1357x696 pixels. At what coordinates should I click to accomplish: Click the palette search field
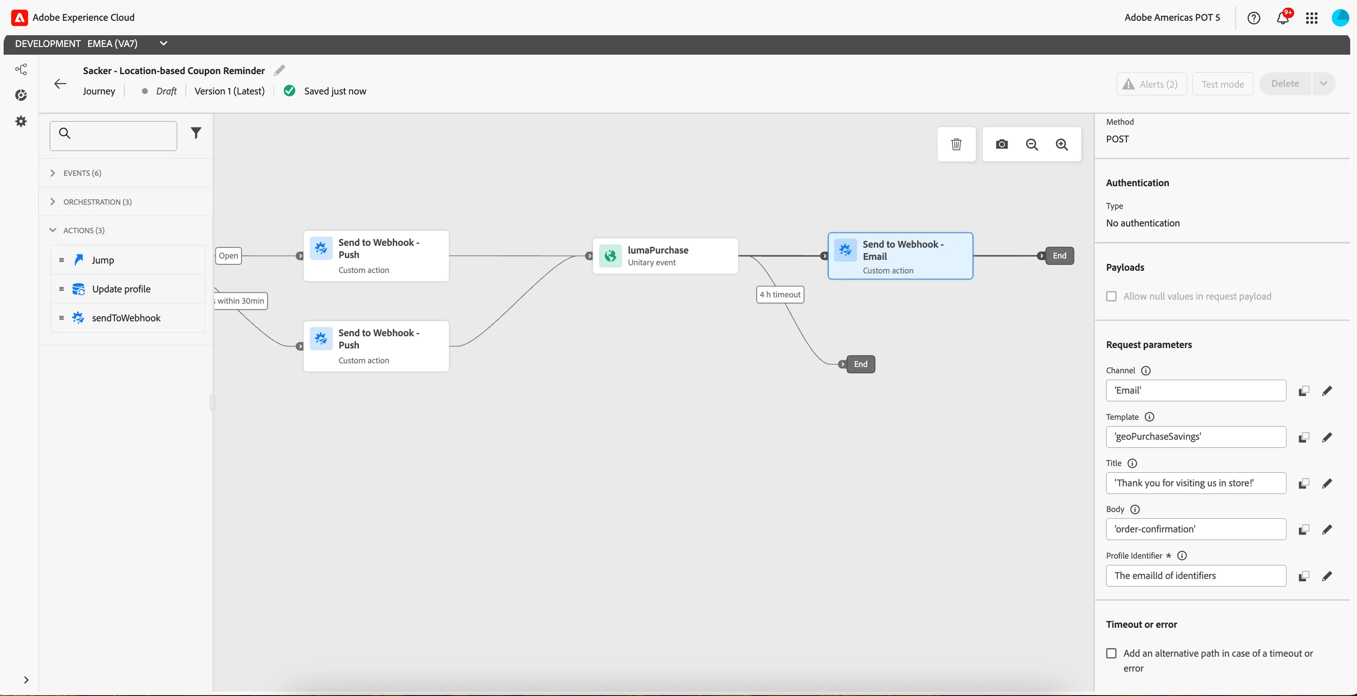(113, 136)
